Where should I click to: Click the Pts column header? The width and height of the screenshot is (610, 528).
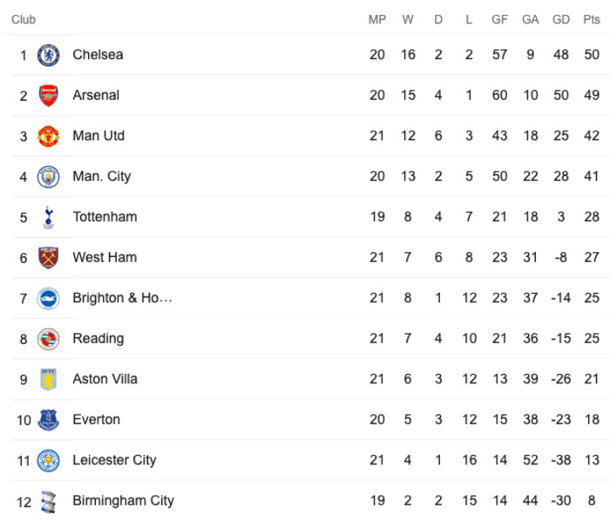[592, 19]
